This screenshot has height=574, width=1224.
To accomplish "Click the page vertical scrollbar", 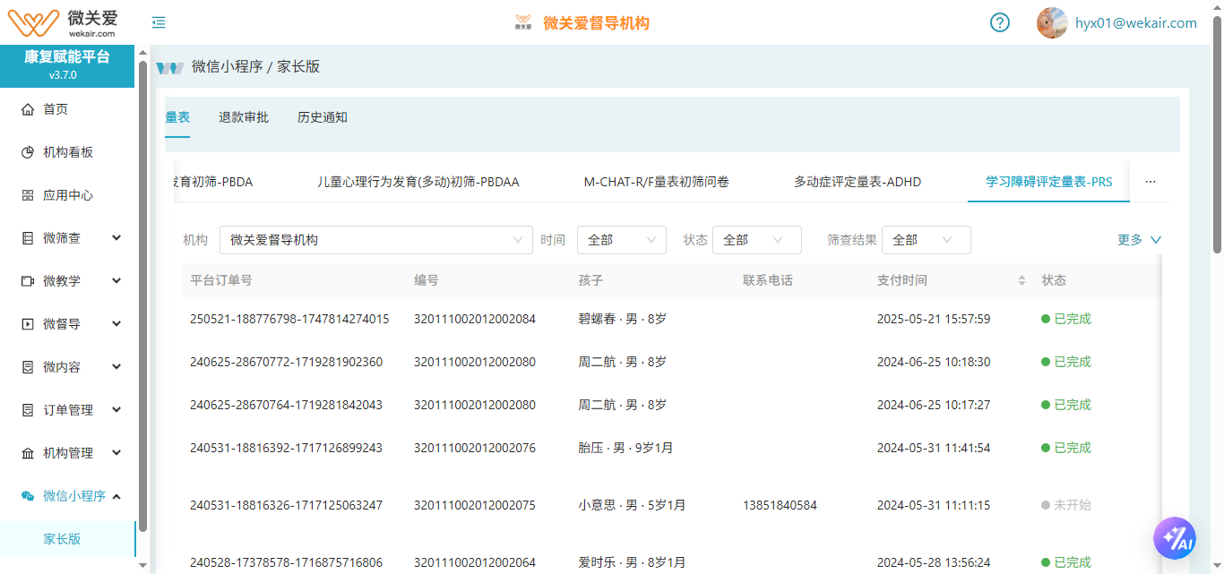I will tap(1217, 134).
